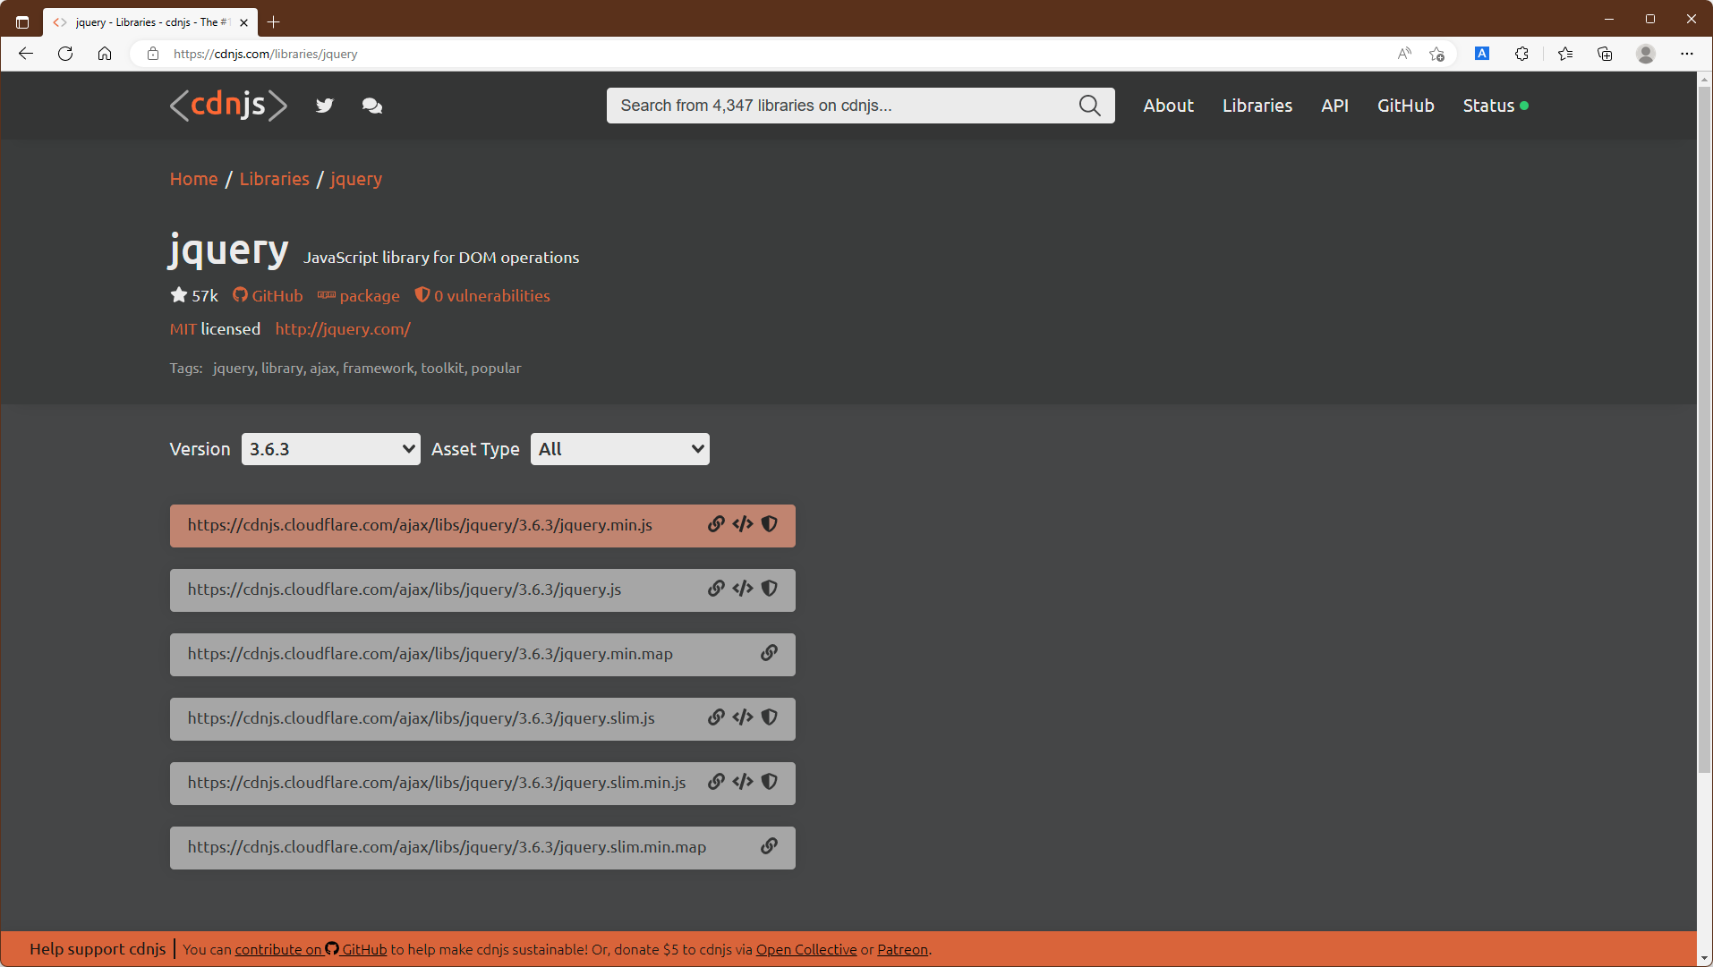1713x967 pixels.
Task: Open the npm package link
Action: [359, 295]
